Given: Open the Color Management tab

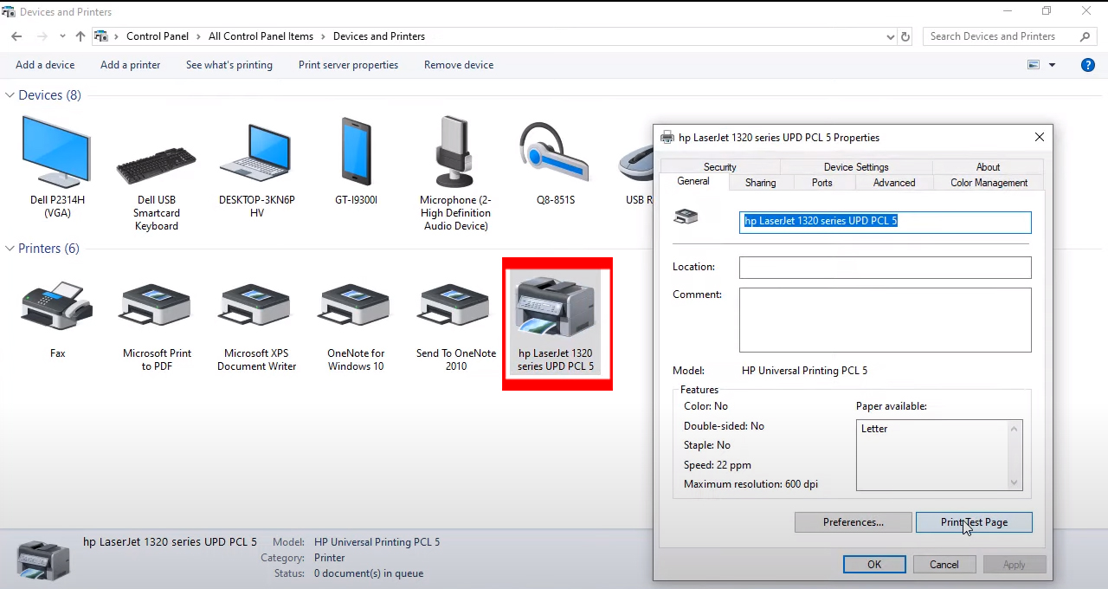Looking at the screenshot, I should click(989, 183).
